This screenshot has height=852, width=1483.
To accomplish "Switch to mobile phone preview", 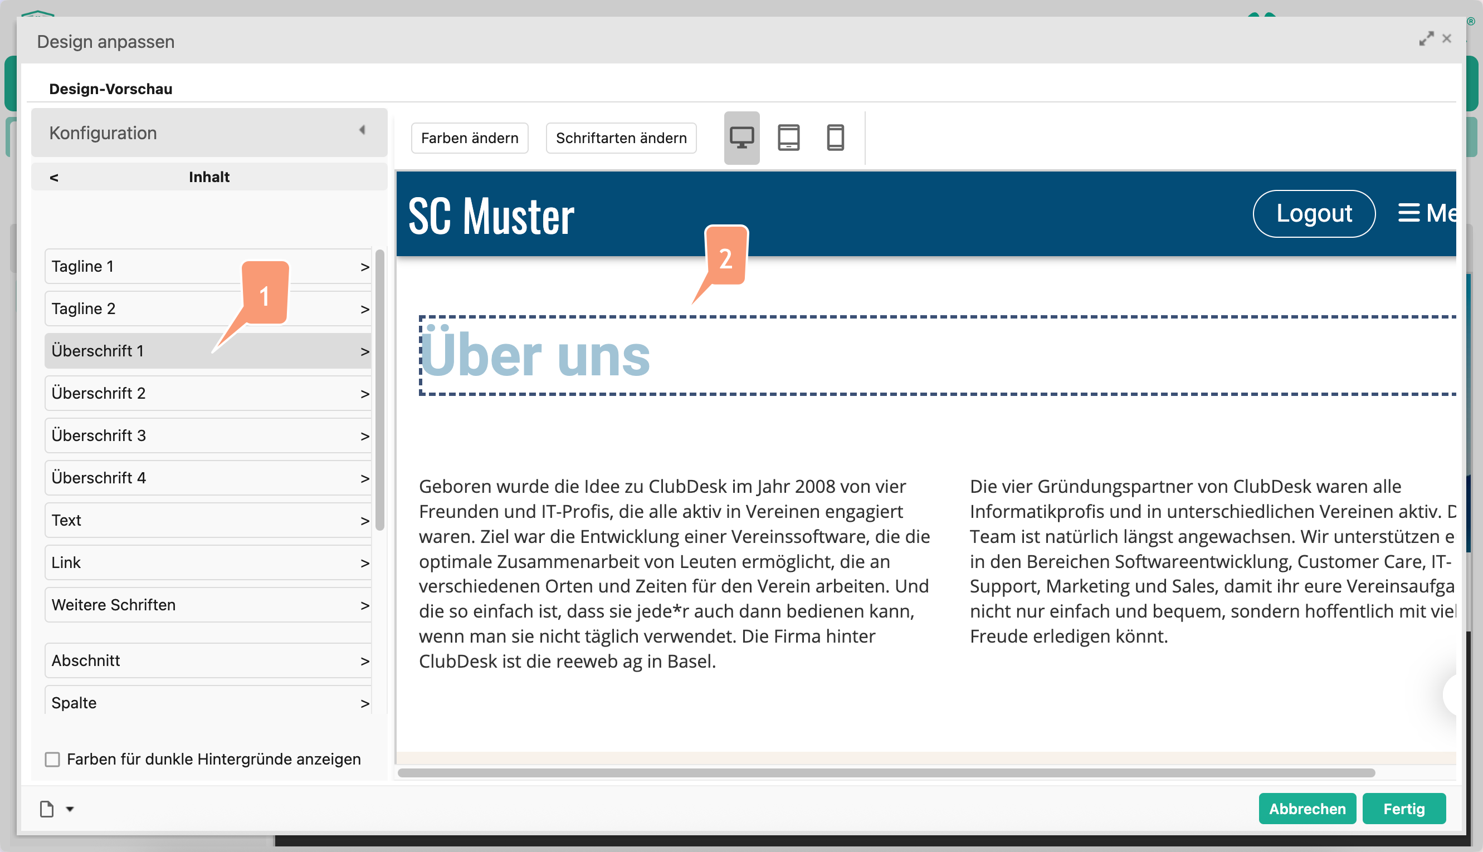I will click(x=835, y=138).
